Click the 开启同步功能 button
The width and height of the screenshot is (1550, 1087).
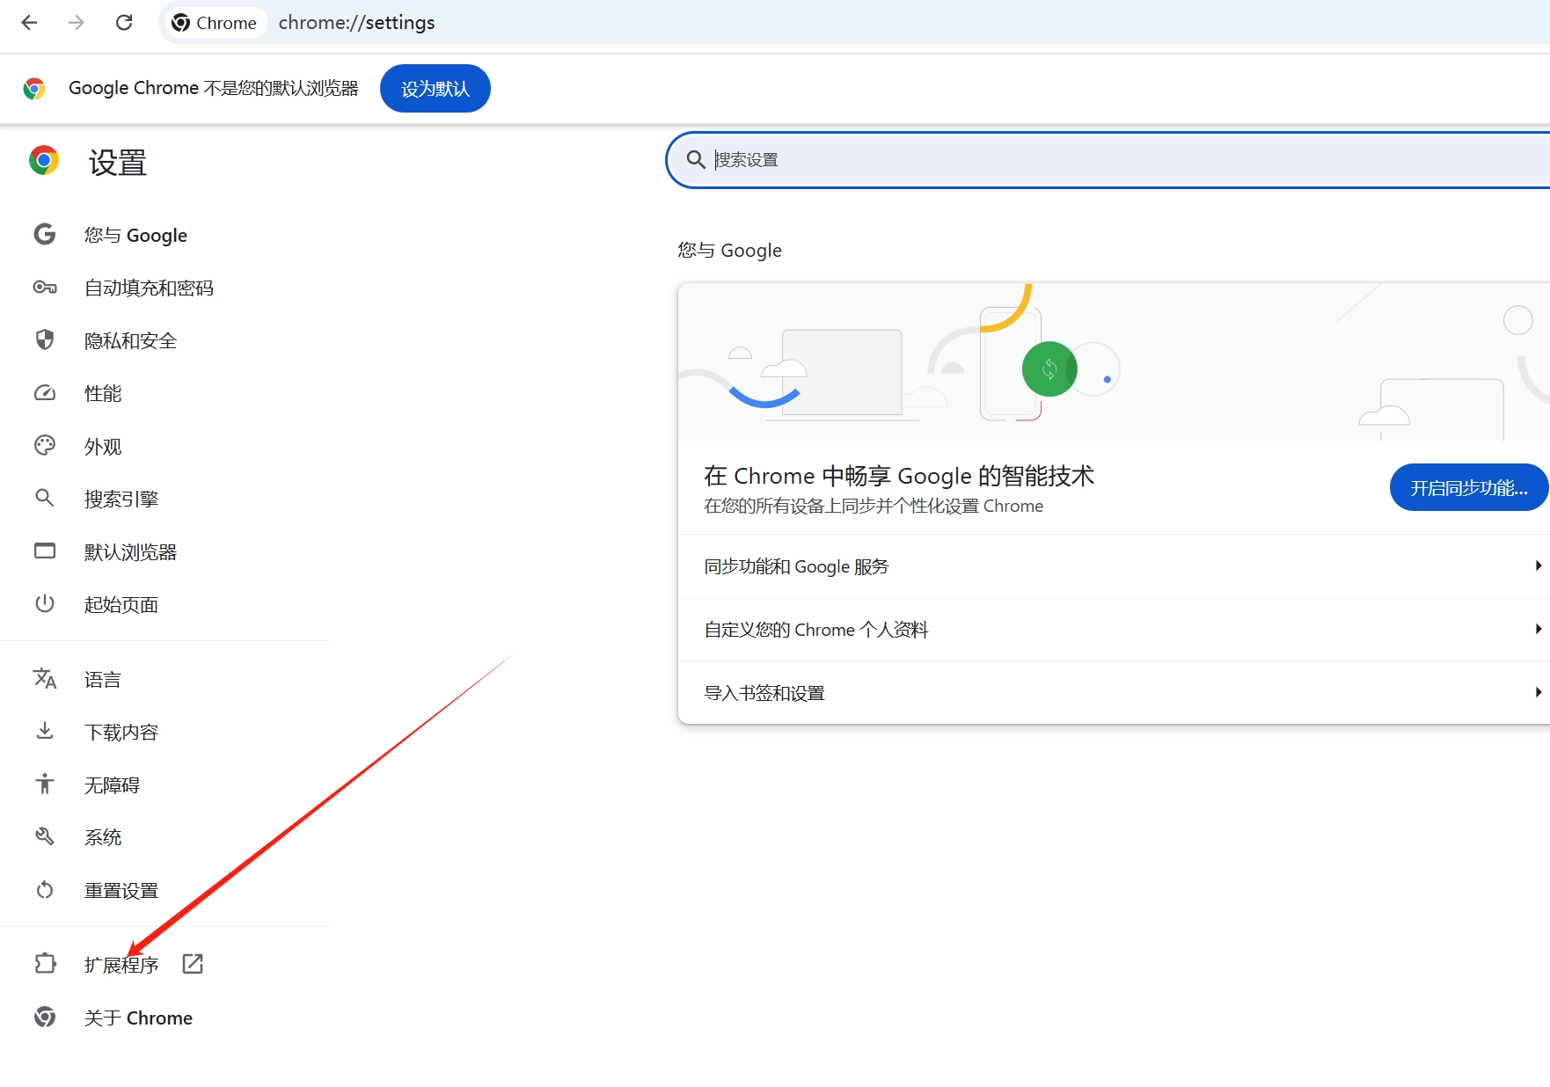(1469, 487)
